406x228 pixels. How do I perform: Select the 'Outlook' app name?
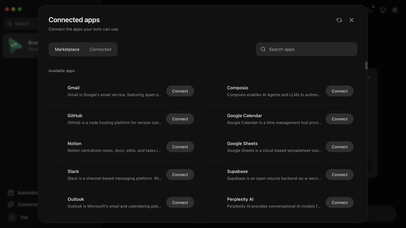76,199
